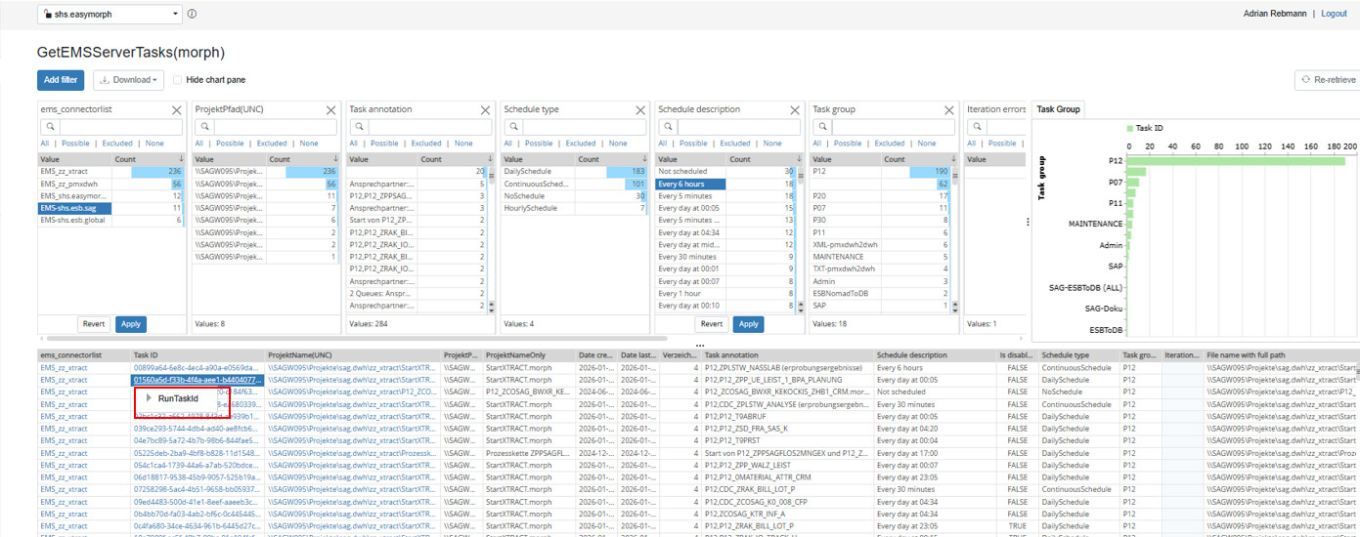1360x537 pixels.
Task: Switch to the Task Group chart tab
Action: click(1058, 109)
